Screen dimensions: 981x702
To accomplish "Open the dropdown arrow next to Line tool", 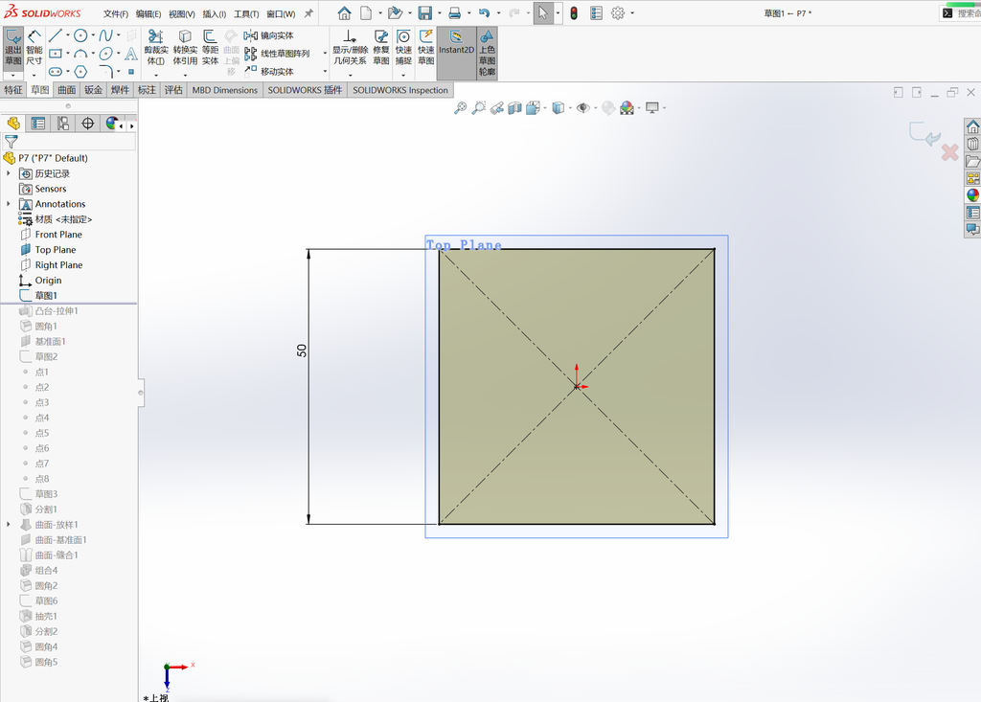I will click(x=68, y=35).
